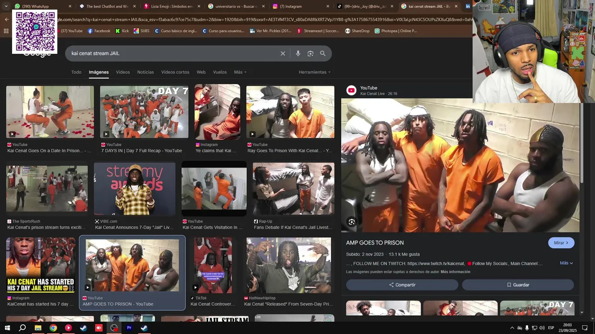Screen dimensions: 595x334
Task: Open Google Lens image search icon
Action: coord(311,53)
